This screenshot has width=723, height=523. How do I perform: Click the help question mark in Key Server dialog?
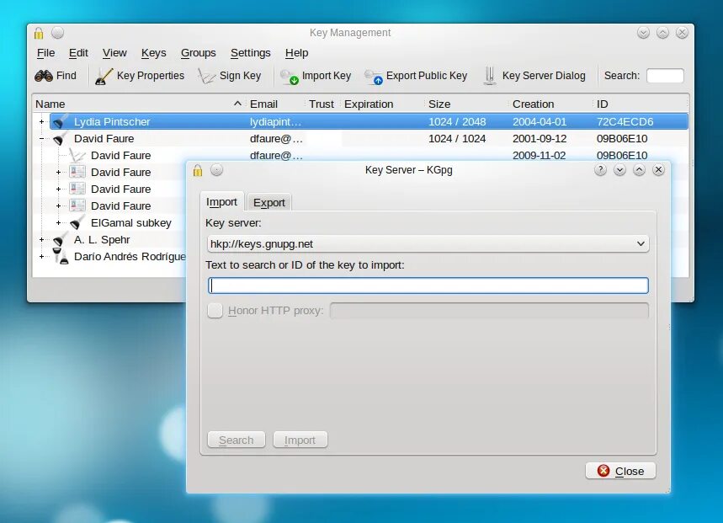[600, 170]
